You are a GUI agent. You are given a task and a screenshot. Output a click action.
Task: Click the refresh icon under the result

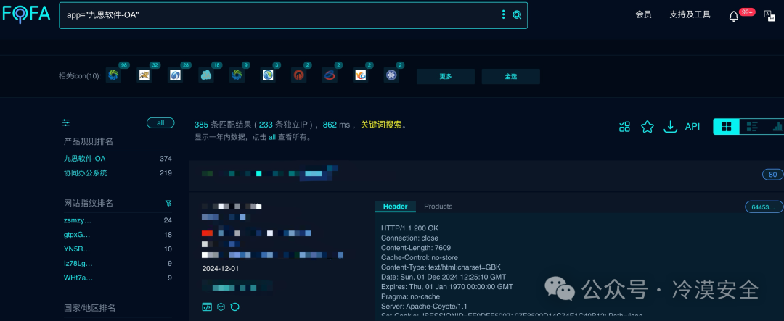pyautogui.click(x=235, y=307)
